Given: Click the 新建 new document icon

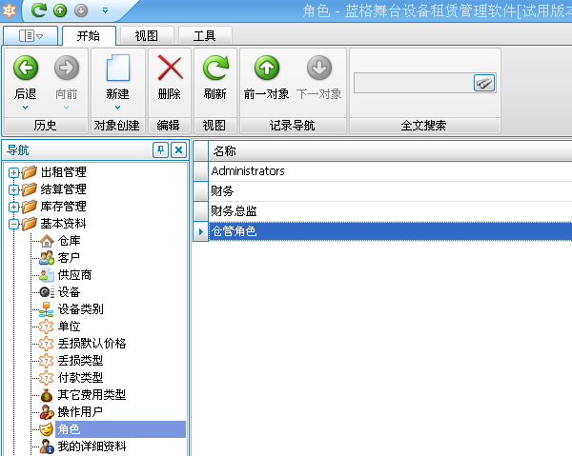Looking at the screenshot, I should pyautogui.click(x=118, y=68).
